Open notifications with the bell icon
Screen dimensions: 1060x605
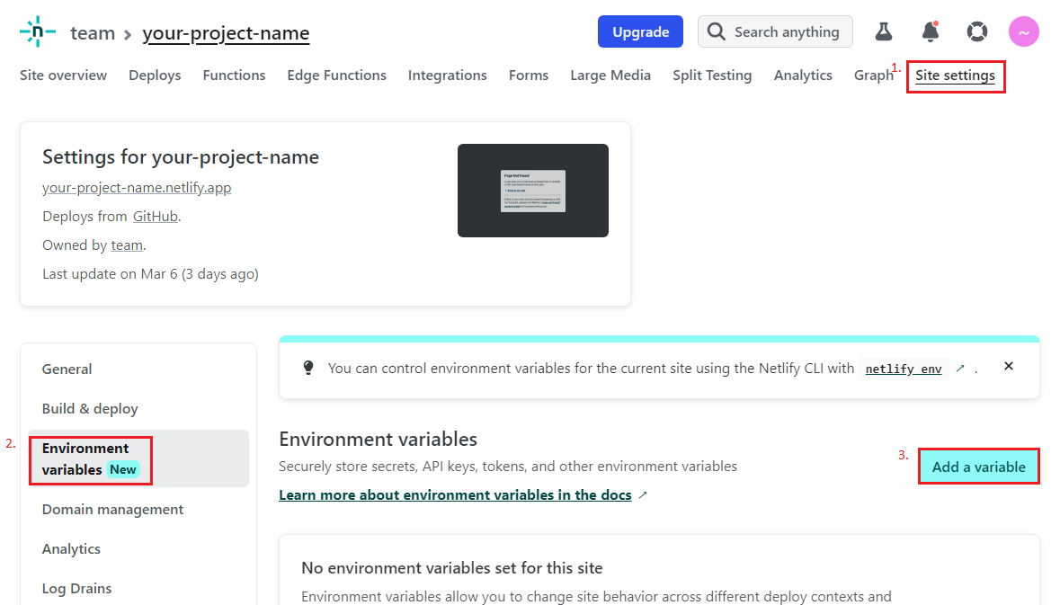pos(931,31)
